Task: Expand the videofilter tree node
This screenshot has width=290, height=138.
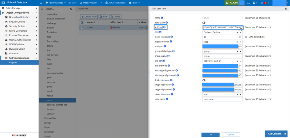Action: (x=45, y=119)
